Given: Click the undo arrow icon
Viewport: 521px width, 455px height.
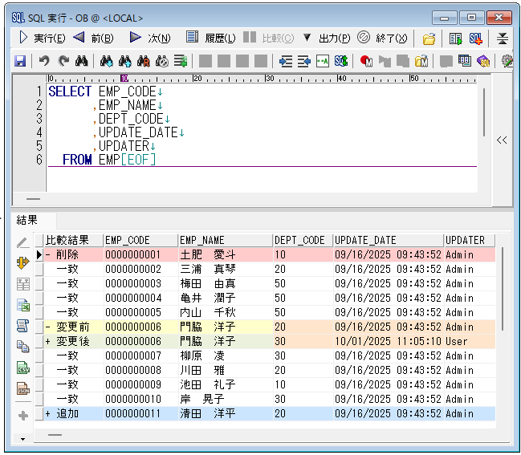Looking at the screenshot, I should click(x=44, y=61).
